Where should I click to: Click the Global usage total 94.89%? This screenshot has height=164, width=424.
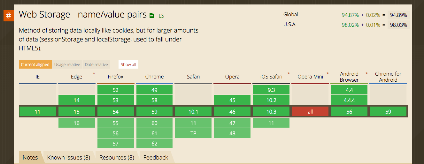[398, 15]
